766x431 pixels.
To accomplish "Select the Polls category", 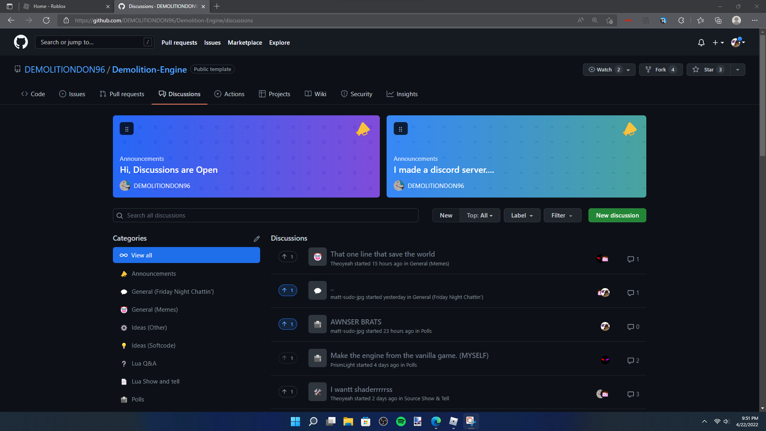I will click(x=186, y=399).
